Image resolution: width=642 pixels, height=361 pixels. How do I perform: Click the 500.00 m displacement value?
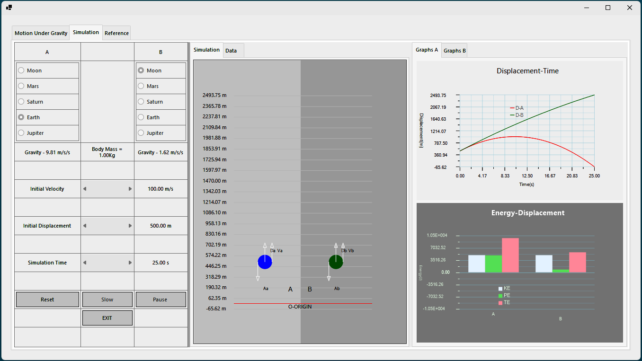[x=160, y=226]
